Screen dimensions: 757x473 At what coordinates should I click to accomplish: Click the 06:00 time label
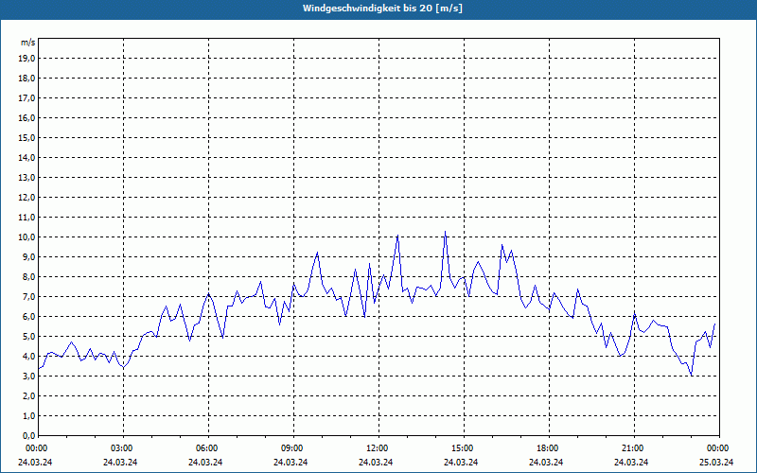208,448
